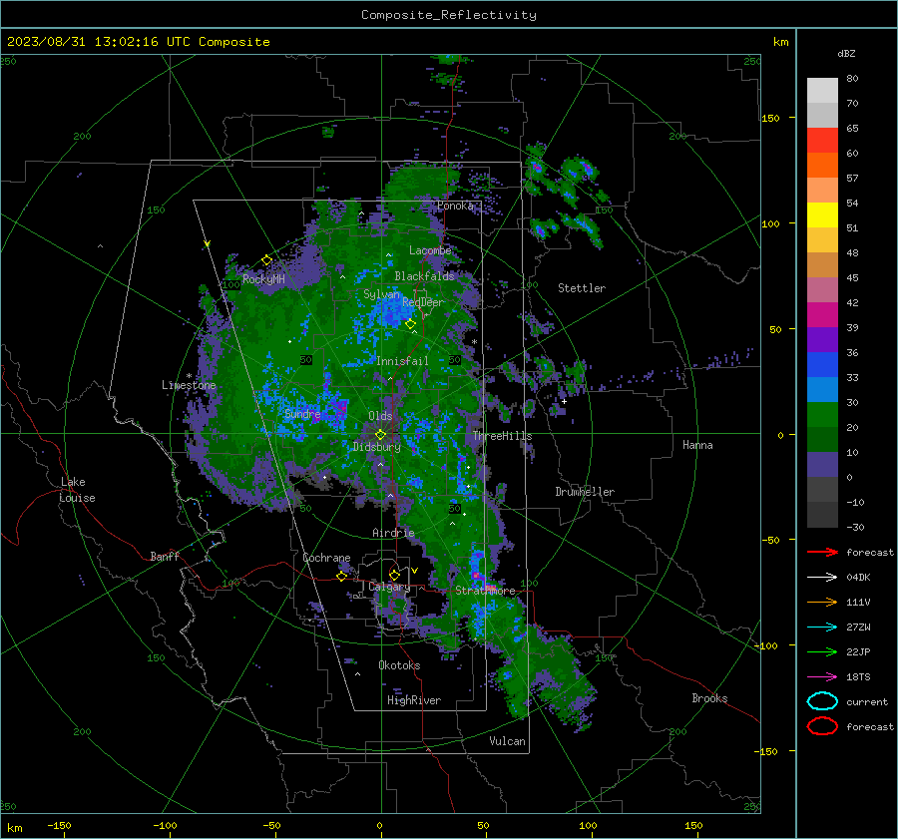
Task: Click the Composite_Reflectivity title
Action: pyautogui.click(x=449, y=15)
